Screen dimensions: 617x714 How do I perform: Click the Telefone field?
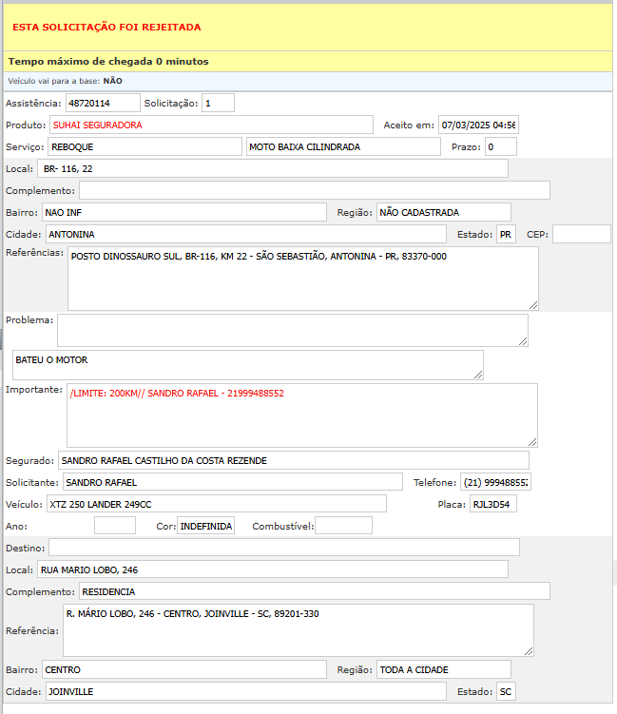[x=495, y=482]
